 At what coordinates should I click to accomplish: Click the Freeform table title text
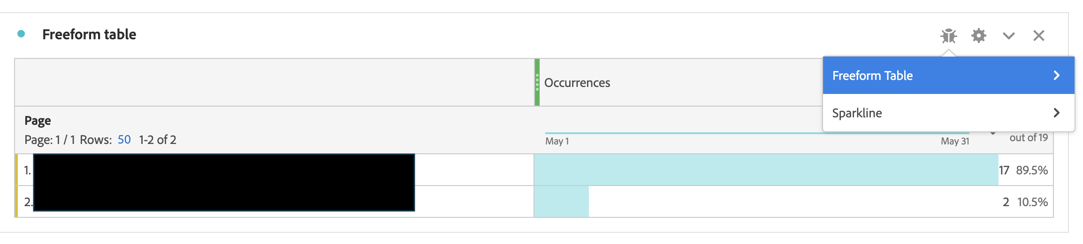[89, 34]
